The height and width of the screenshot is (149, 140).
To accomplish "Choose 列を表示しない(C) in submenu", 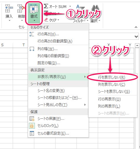I will tap(113, 85).
